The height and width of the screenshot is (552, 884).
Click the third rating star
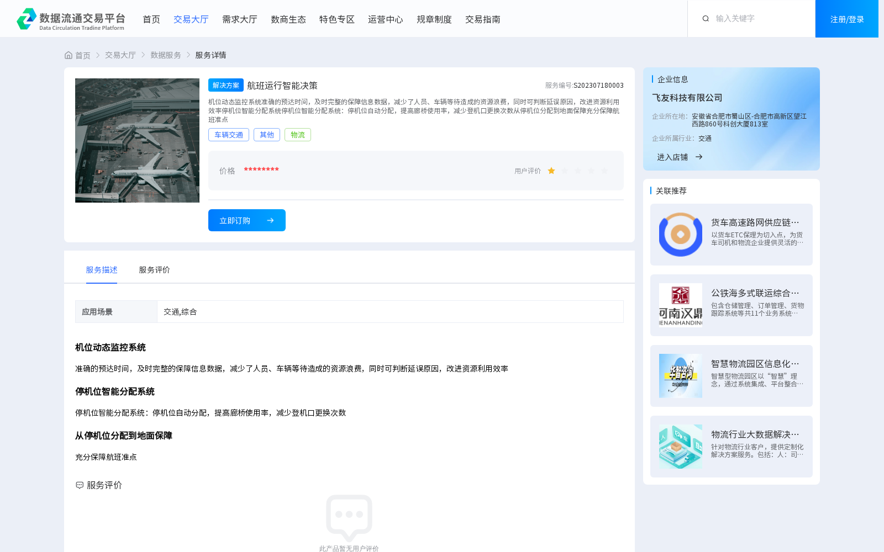[578, 171]
